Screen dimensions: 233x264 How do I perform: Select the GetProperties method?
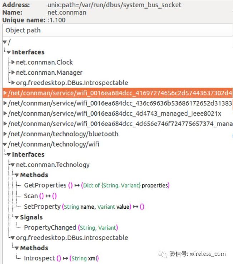pos(96,185)
